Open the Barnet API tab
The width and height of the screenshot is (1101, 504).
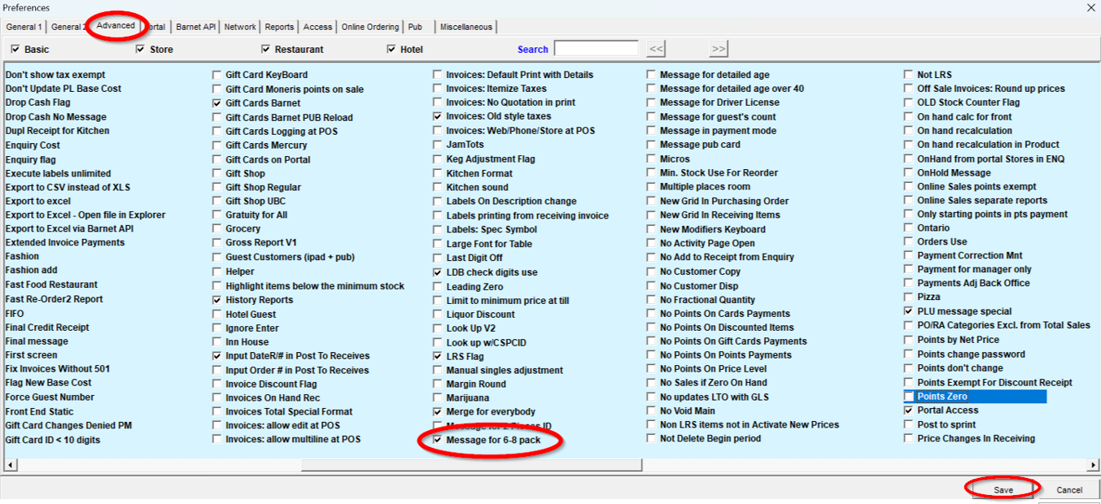(196, 27)
